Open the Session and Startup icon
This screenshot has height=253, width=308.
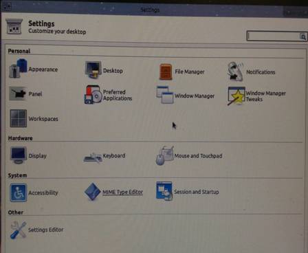click(164, 191)
